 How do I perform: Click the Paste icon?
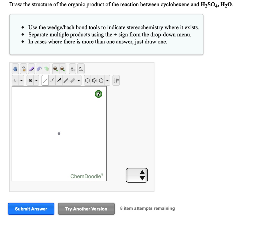pos(80,69)
